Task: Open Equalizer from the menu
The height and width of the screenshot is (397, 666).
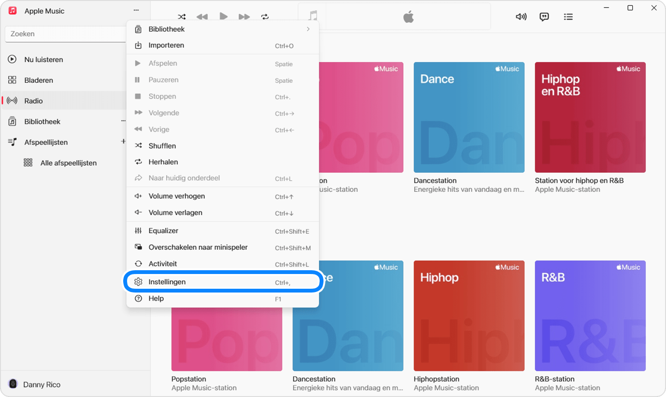Action: 223,231
